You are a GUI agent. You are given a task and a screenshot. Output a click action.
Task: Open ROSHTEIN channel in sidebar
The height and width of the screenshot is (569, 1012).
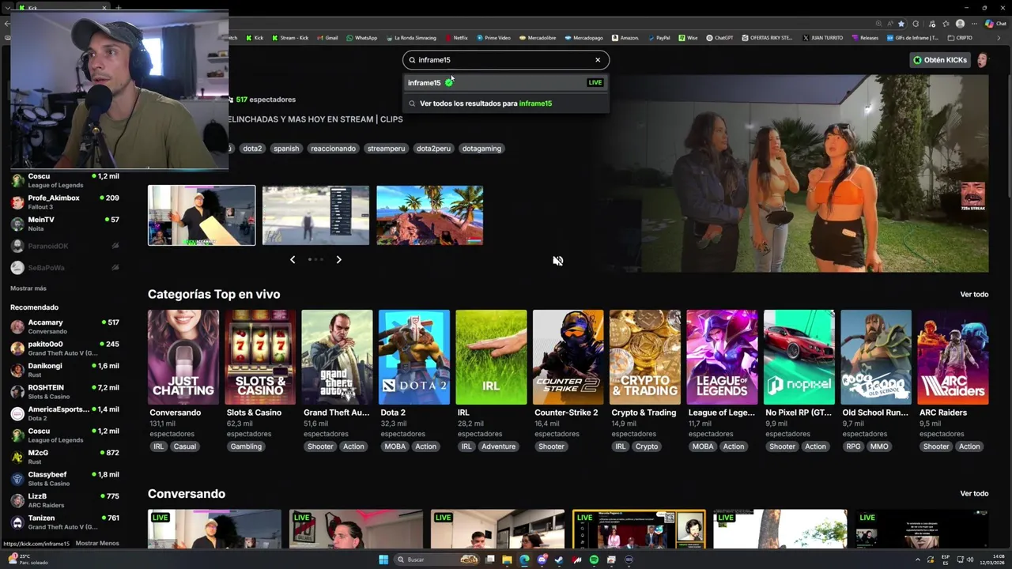pos(65,392)
